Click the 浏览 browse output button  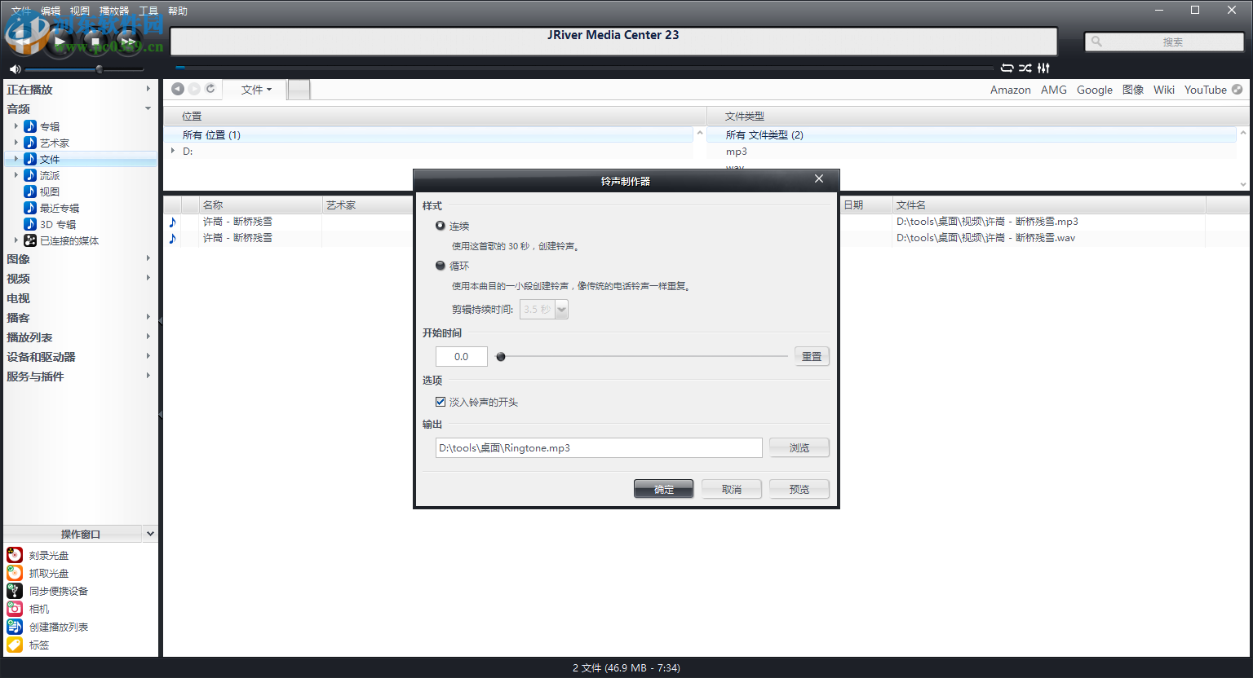pos(799,447)
